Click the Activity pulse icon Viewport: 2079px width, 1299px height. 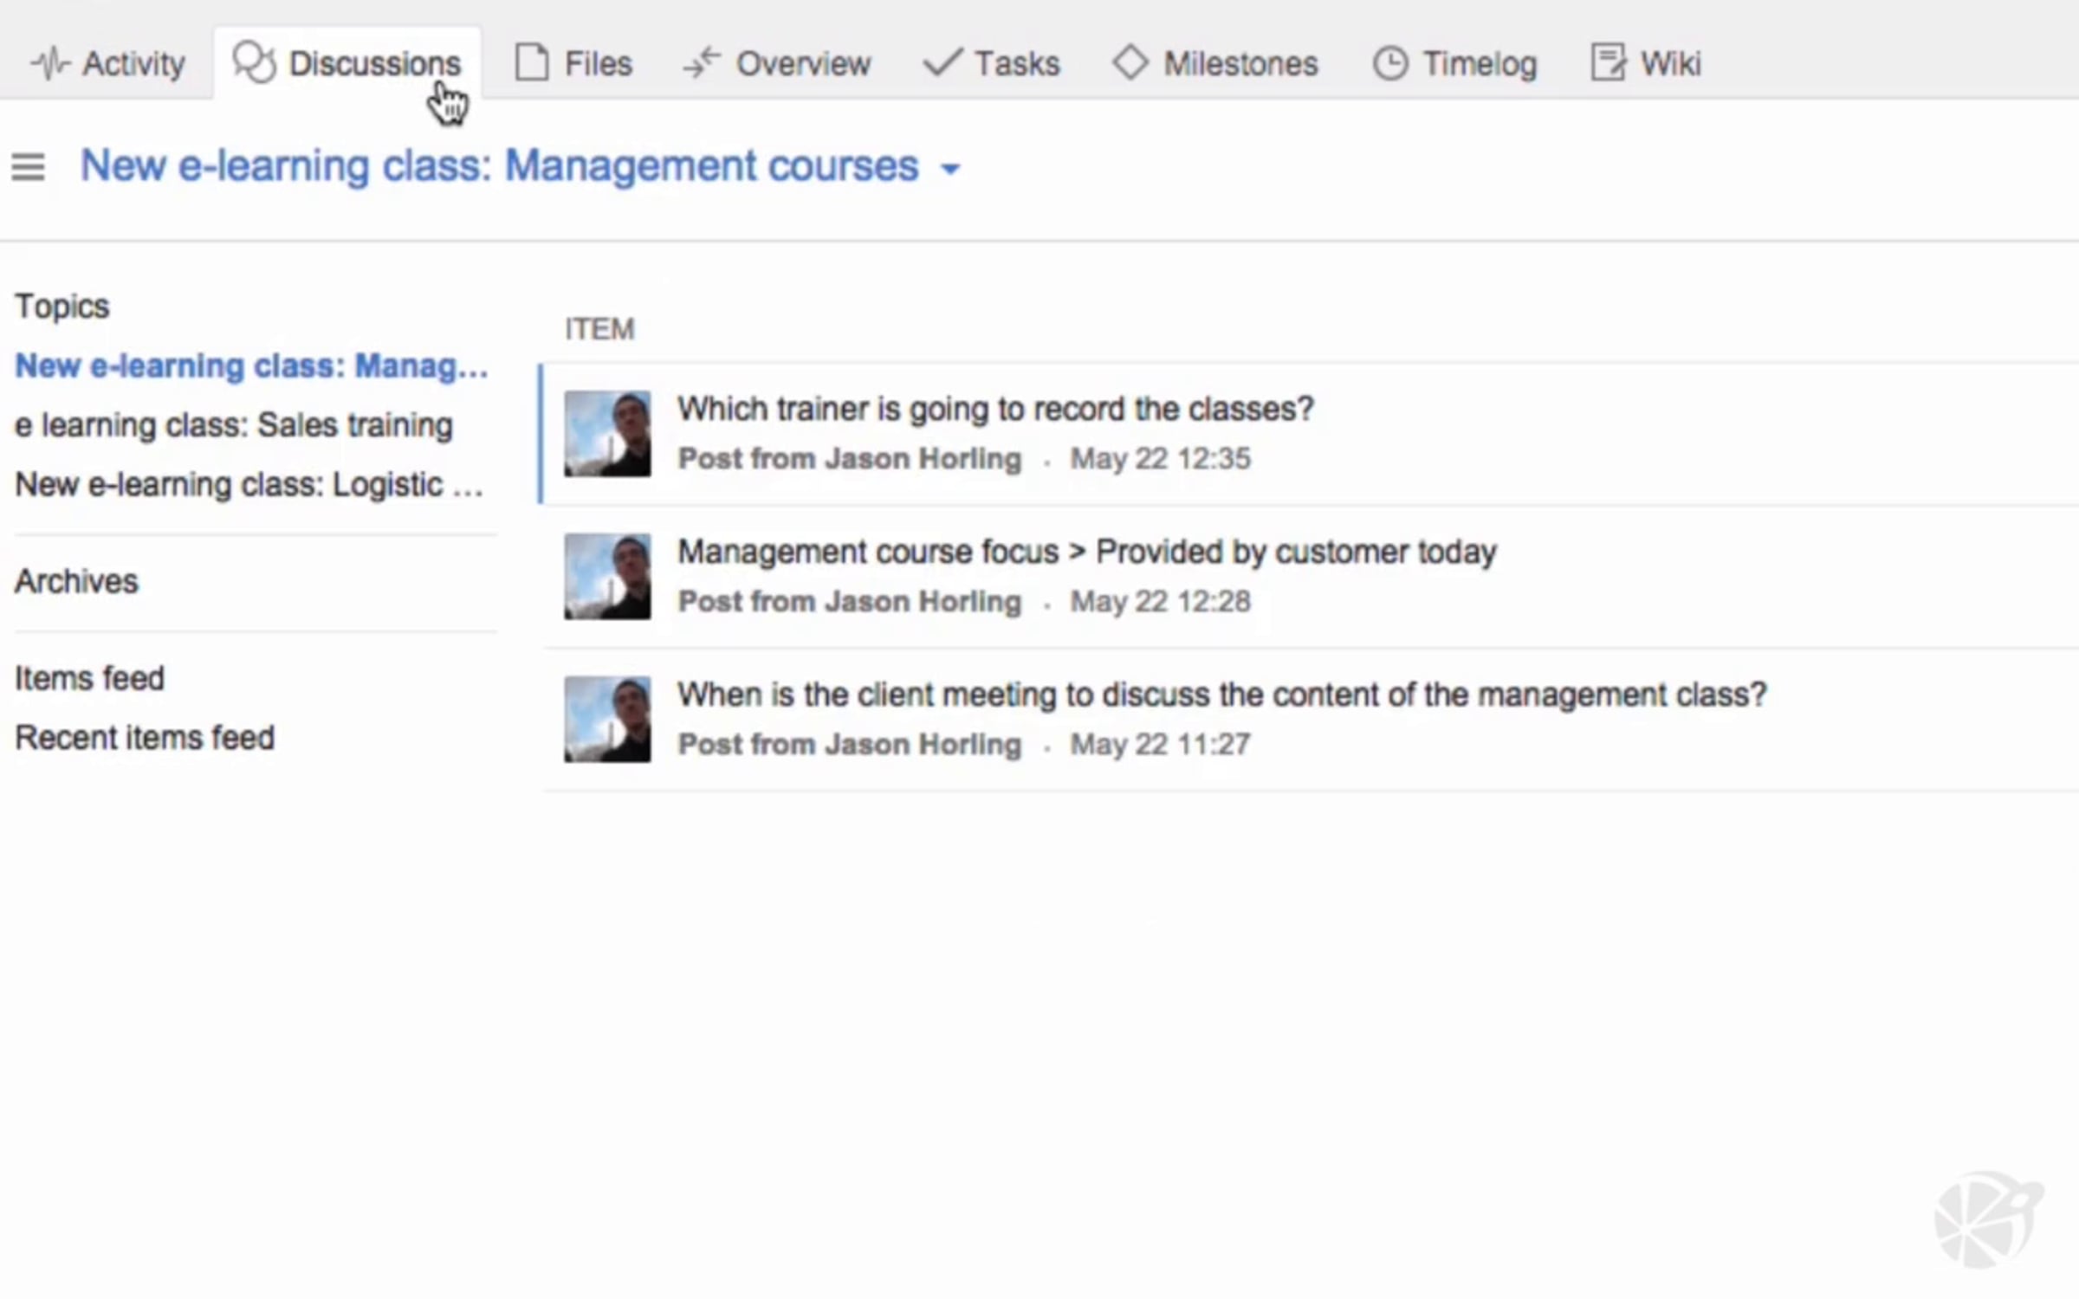49,63
